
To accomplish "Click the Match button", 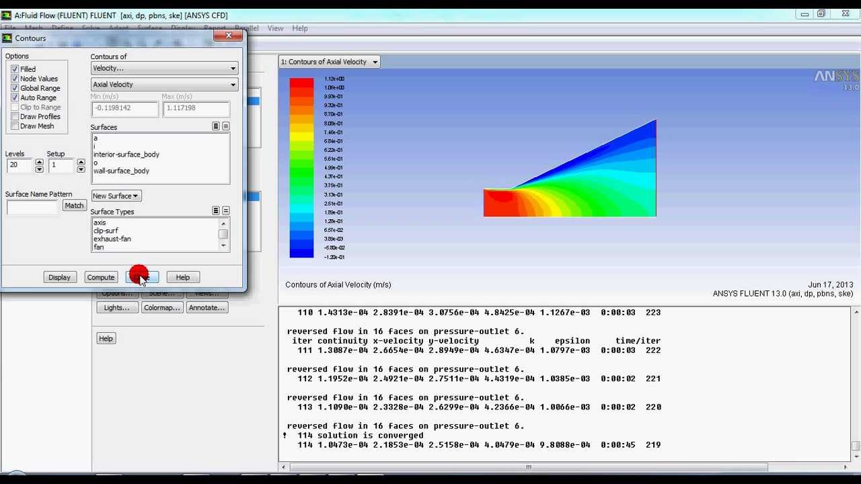I will tap(74, 206).
